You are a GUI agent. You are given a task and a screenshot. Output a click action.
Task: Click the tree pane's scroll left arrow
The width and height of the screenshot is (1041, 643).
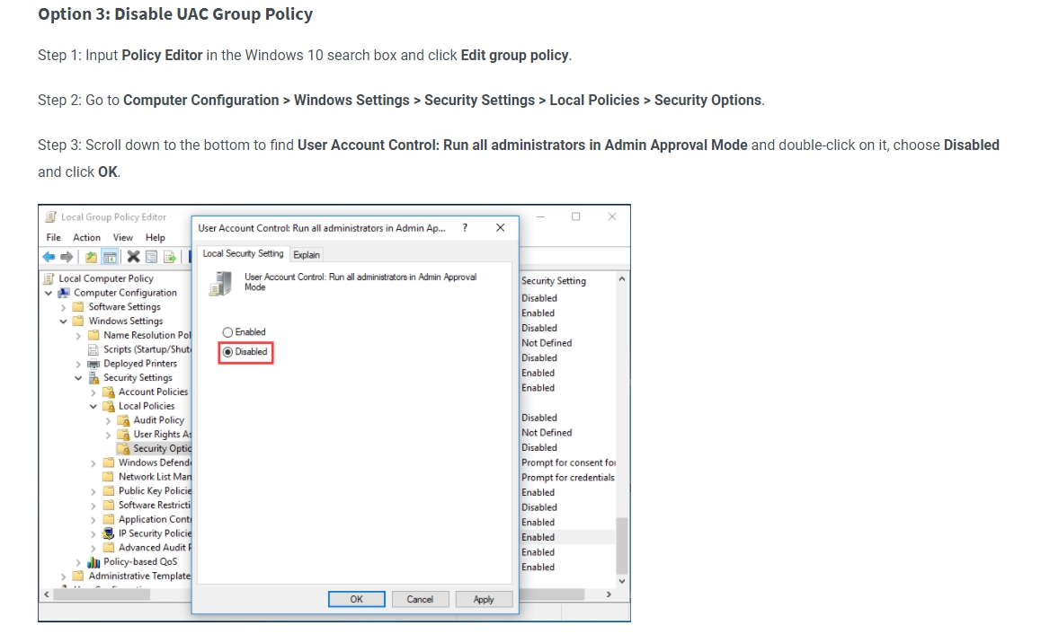point(47,595)
